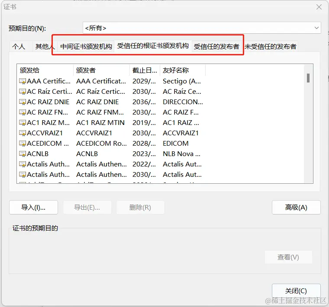Click friendly name NLB Nova ...
This screenshot has height=307, width=329.
[181, 154]
